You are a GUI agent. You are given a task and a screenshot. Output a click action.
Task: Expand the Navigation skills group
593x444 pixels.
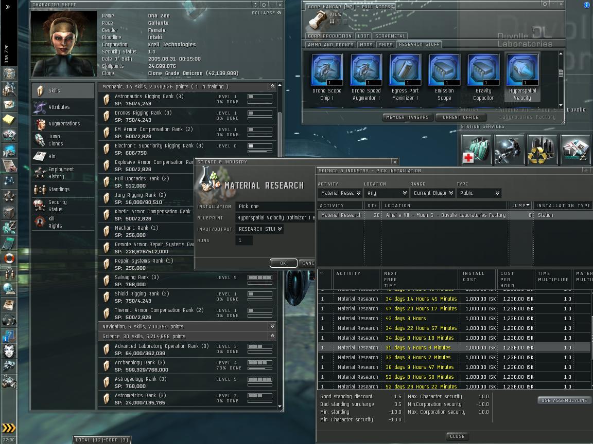tap(272, 326)
